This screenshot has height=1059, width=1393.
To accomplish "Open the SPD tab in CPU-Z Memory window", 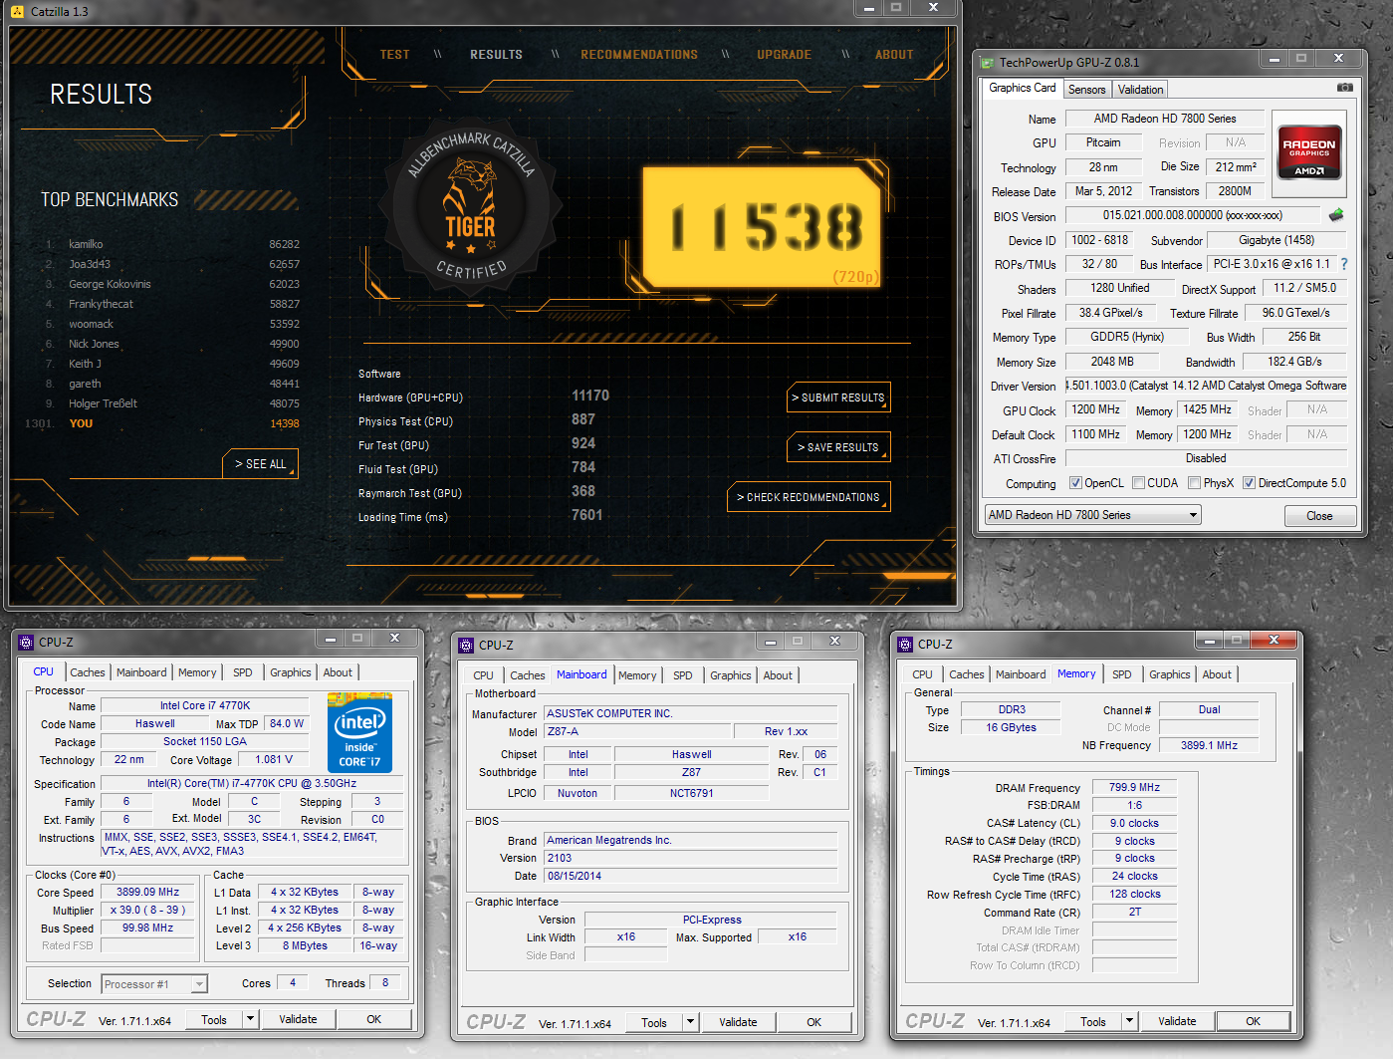I will click(x=1121, y=674).
